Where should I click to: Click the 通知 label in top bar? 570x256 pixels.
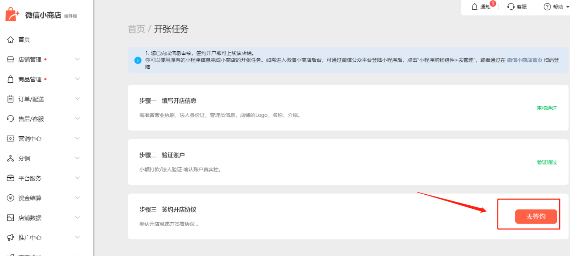485,7
